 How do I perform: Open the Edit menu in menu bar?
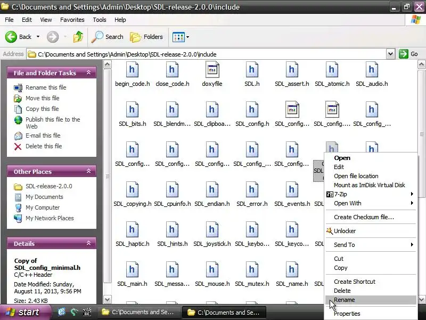[27, 20]
